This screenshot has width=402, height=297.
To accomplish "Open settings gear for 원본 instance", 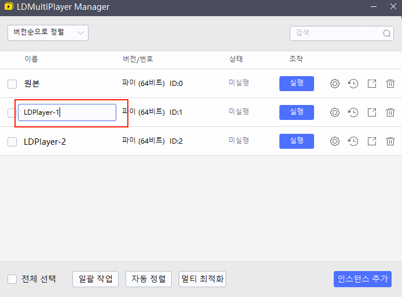I will coord(334,84).
